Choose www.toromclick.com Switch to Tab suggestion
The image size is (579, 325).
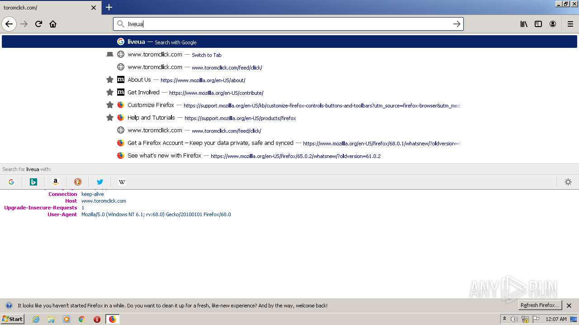[x=289, y=54]
